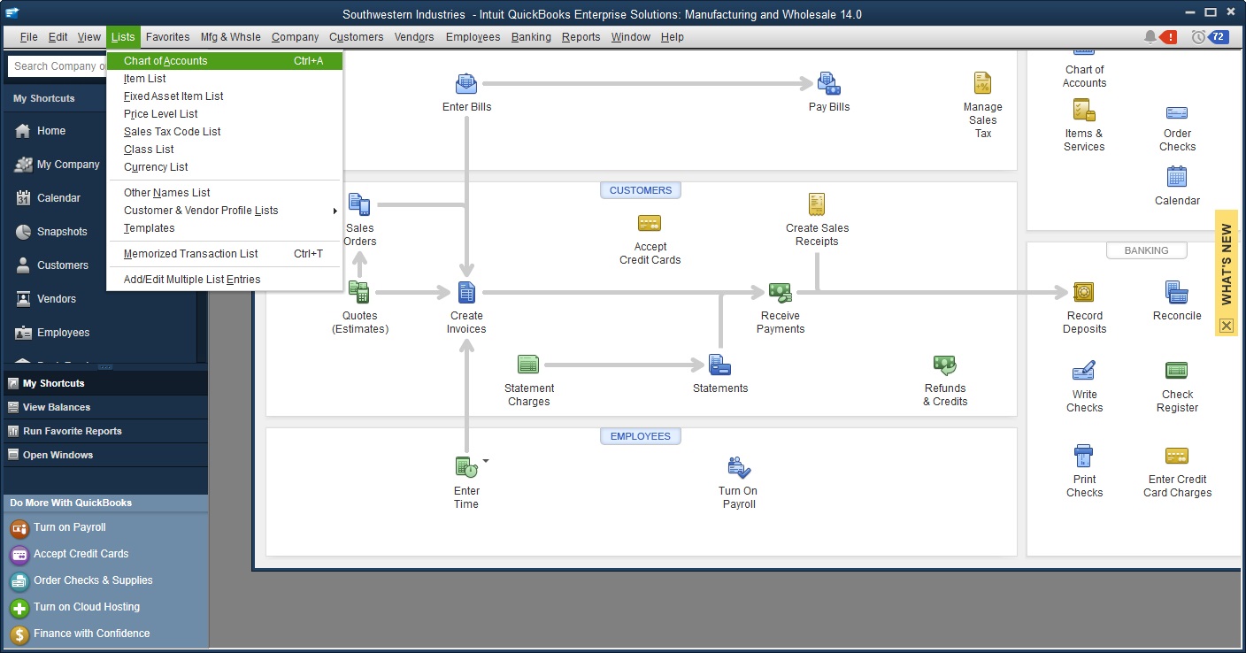Click the Search Company input field

point(57,66)
